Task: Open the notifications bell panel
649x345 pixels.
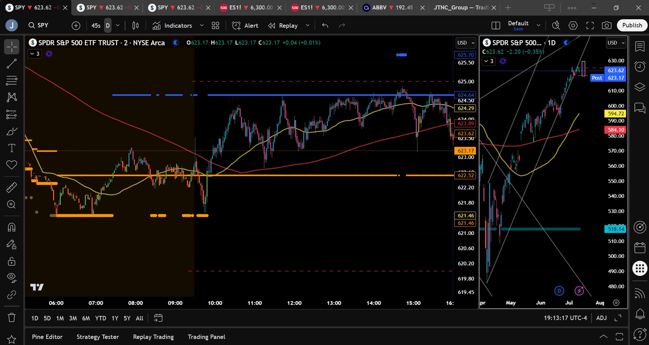Action: (x=640, y=314)
